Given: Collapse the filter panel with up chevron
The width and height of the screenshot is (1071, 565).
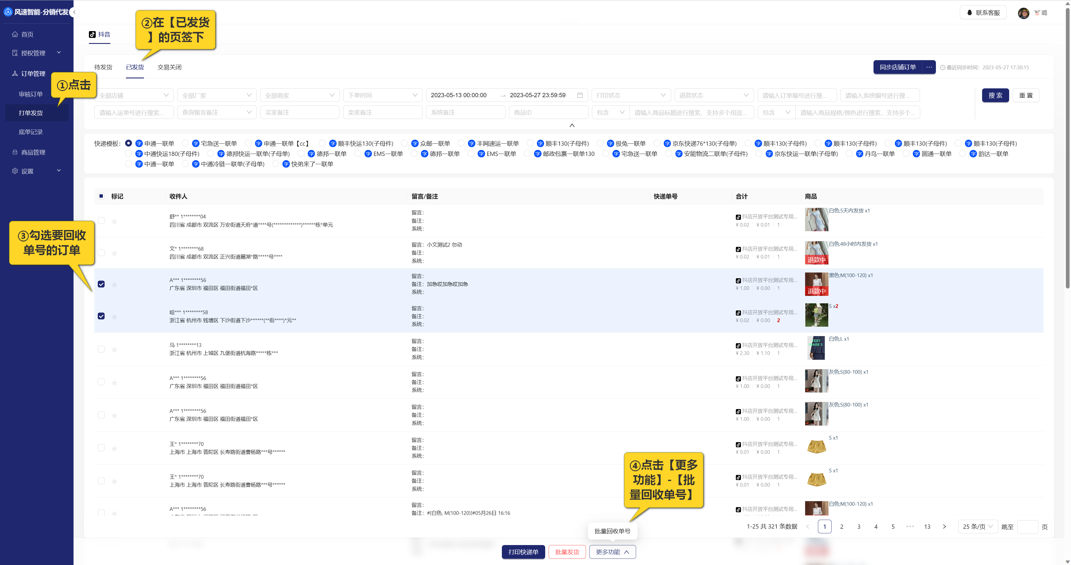Looking at the screenshot, I should [x=572, y=125].
